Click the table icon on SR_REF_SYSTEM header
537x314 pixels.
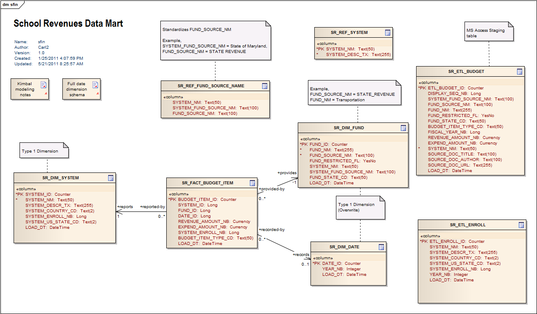[x=388, y=32]
